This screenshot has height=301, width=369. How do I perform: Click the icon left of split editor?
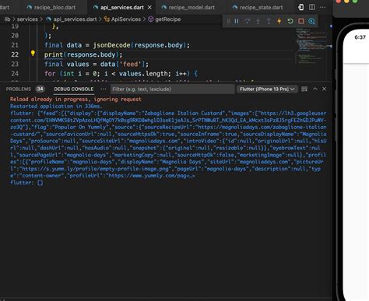point(301,7)
